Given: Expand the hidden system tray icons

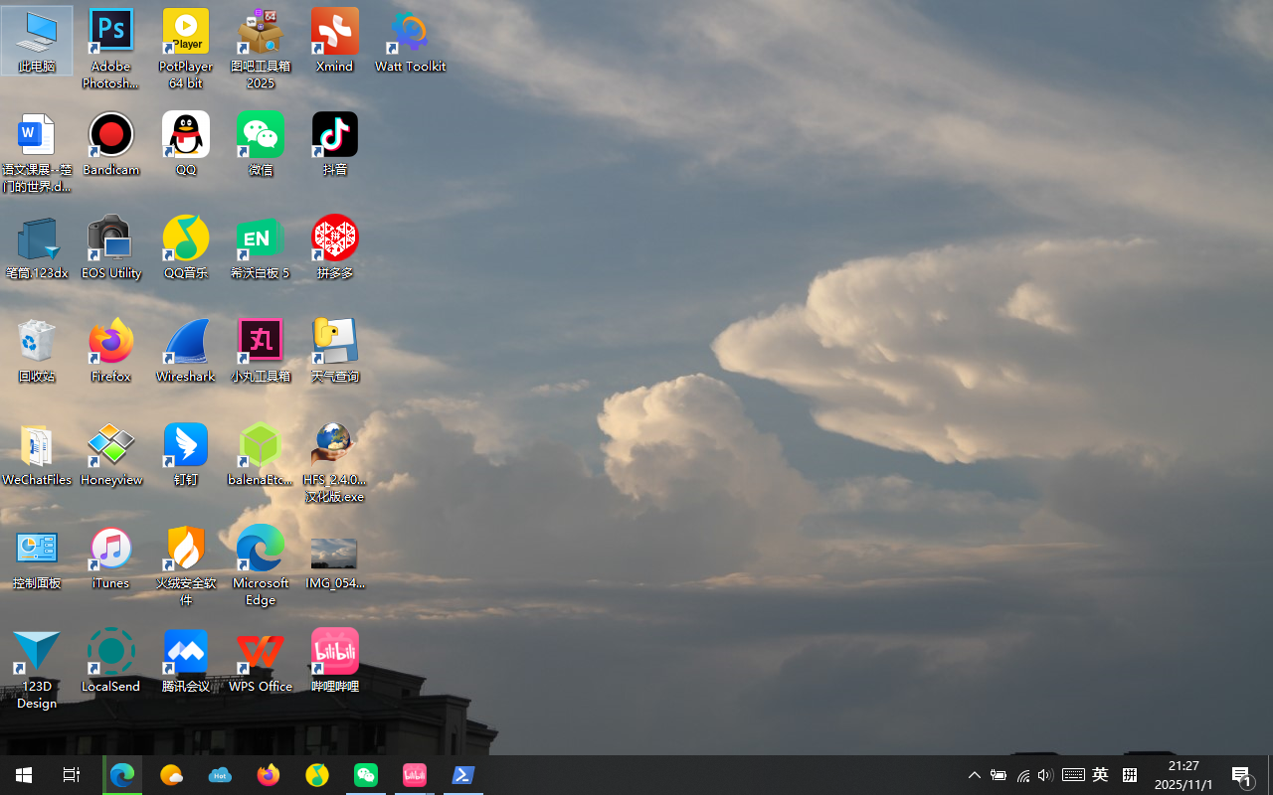Looking at the screenshot, I should (975, 775).
